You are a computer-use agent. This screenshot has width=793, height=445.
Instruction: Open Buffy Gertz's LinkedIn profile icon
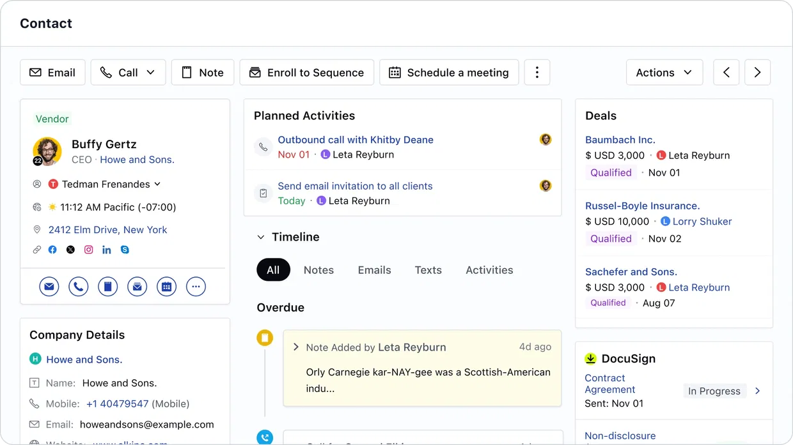coord(107,250)
